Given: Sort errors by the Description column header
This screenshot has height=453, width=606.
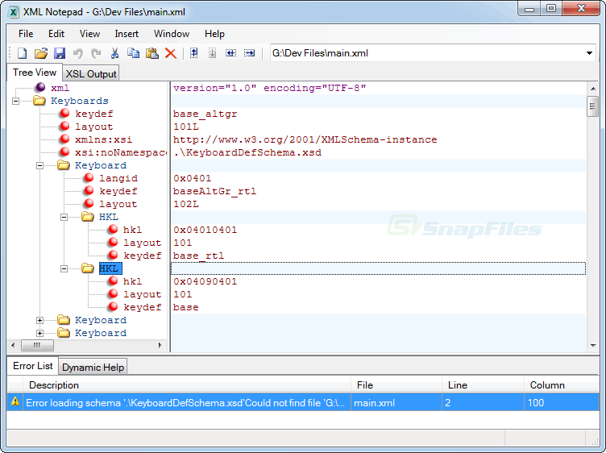Looking at the screenshot, I should [187, 385].
